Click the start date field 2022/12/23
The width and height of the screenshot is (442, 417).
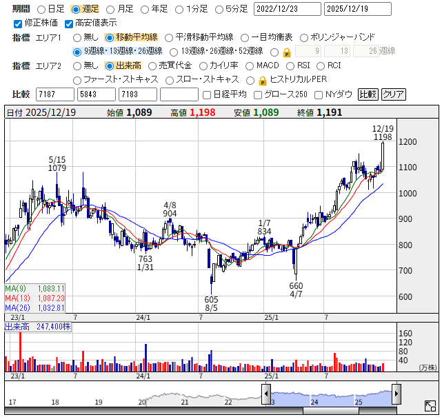[x=288, y=9]
